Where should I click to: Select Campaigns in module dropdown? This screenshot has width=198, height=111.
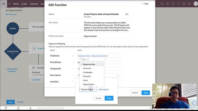click(x=92, y=72)
